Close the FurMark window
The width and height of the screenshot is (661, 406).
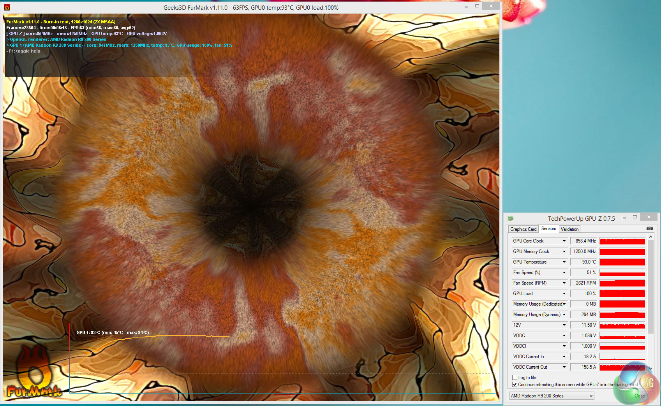[491, 6]
